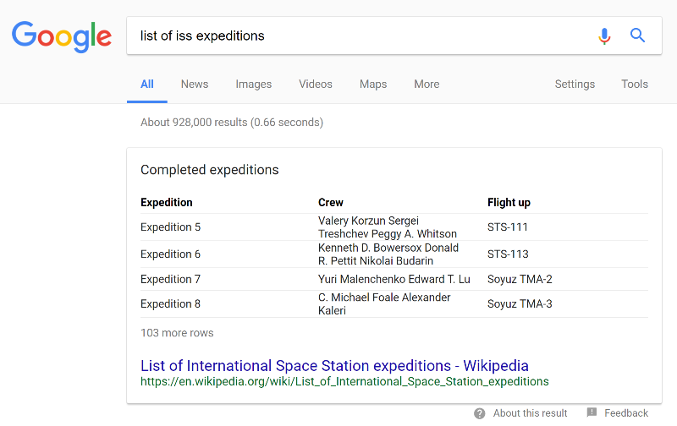Open the Videos tab
Screen dimensions: 677x426
[316, 84]
